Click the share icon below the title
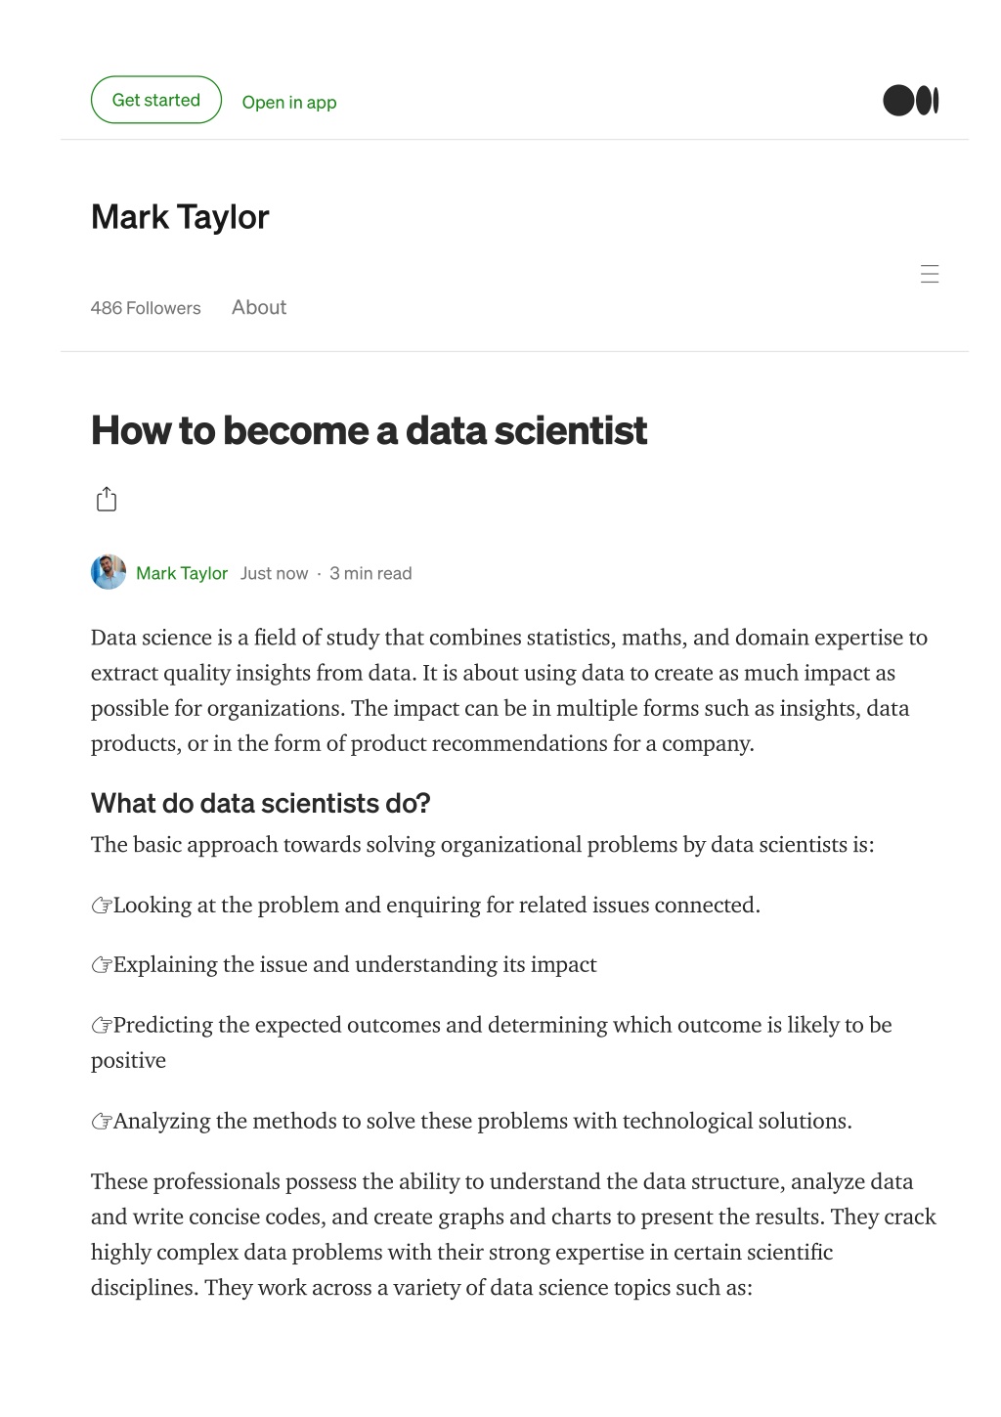This screenshot has height=1417, width=1001. (x=107, y=500)
